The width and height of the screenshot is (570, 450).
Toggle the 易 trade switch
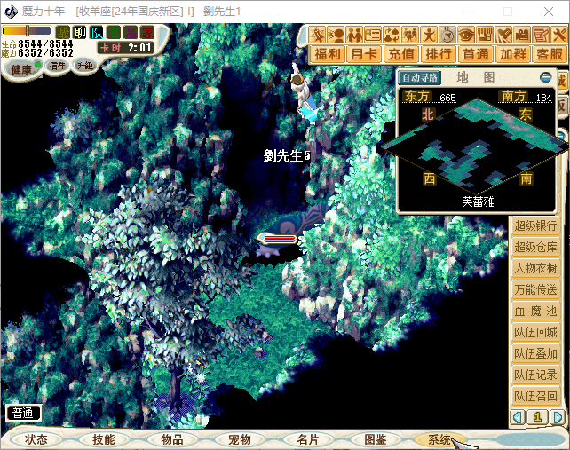coord(131,32)
